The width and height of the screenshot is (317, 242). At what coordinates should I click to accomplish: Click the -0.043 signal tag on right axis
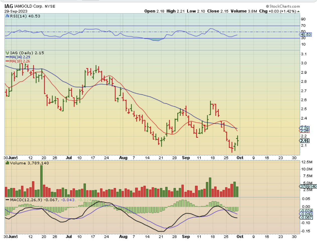point(306,214)
